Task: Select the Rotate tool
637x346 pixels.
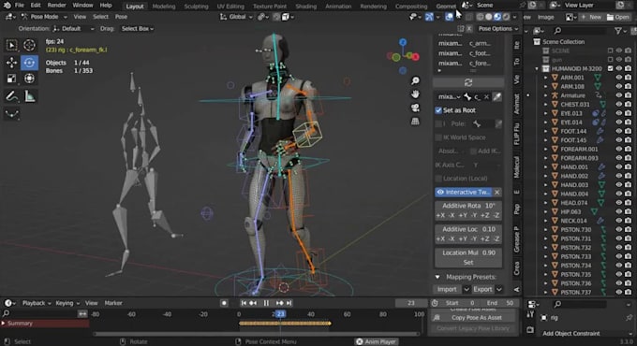Action: pos(29,63)
